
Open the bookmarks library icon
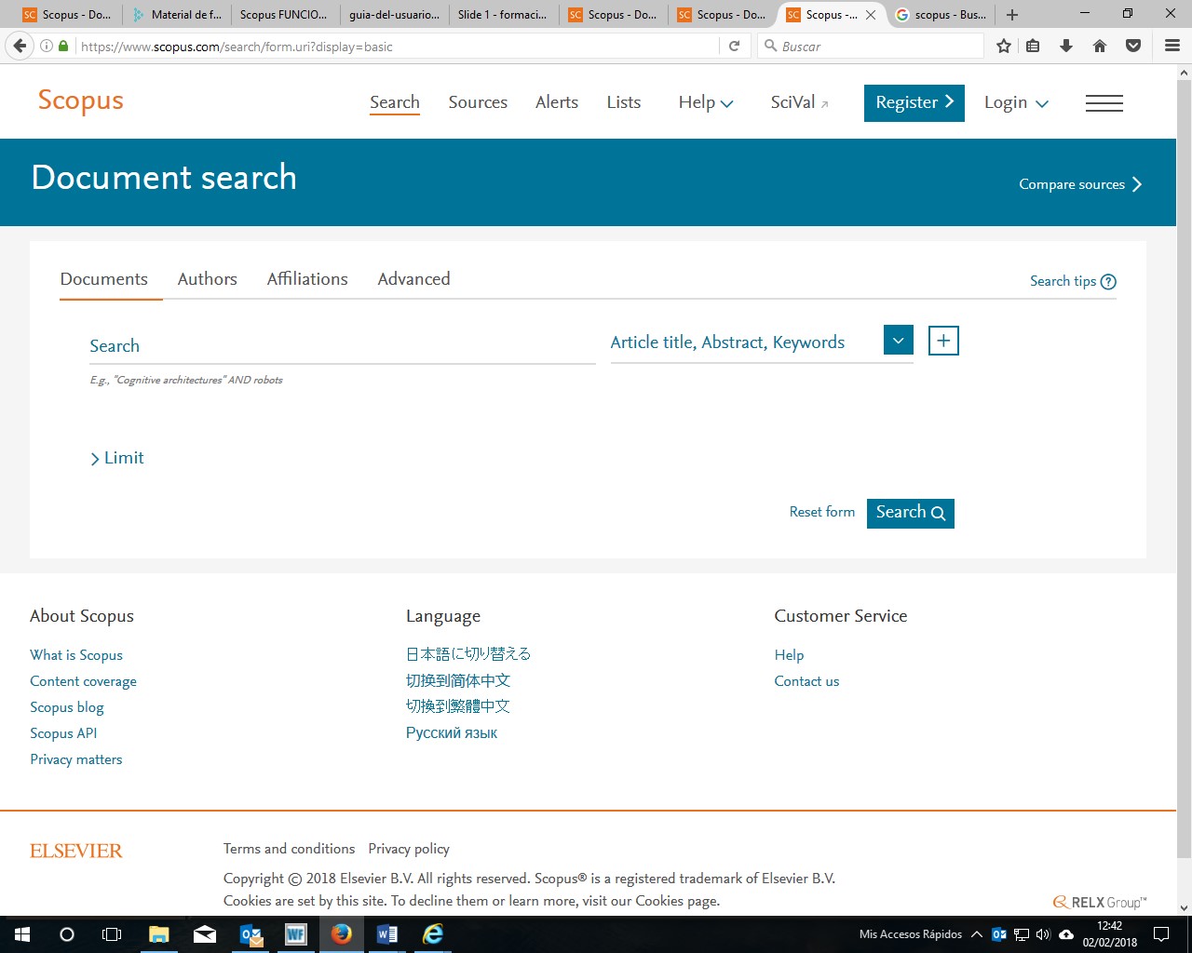pyautogui.click(x=1033, y=46)
